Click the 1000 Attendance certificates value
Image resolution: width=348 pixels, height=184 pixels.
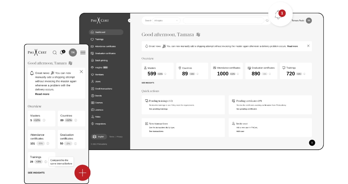pyautogui.click(x=223, y=74)
